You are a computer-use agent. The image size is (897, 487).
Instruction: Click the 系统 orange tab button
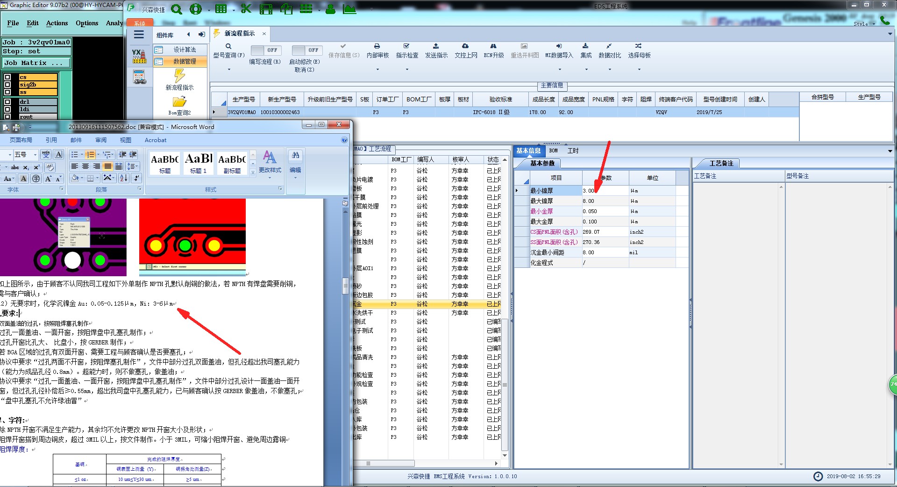click(x=140, y=23)
